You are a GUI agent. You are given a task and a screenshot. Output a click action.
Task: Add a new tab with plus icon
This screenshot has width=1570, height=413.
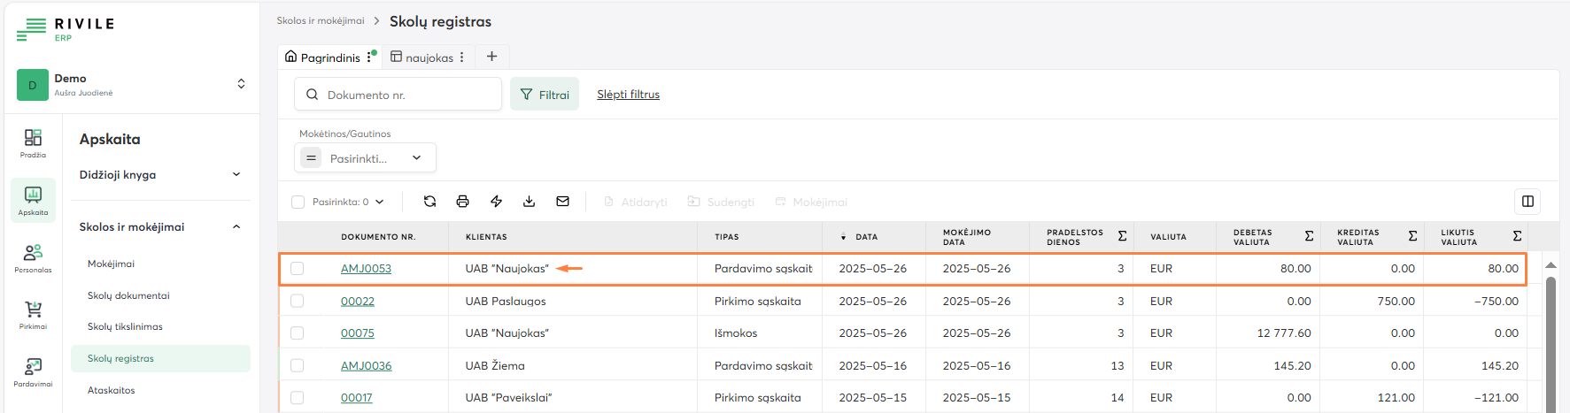point(491,57)
